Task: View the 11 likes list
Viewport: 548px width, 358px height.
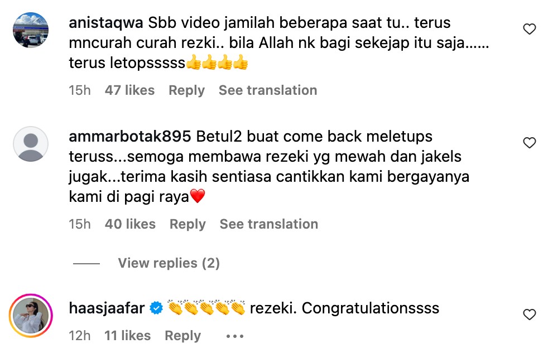Action: click(128, 336)
